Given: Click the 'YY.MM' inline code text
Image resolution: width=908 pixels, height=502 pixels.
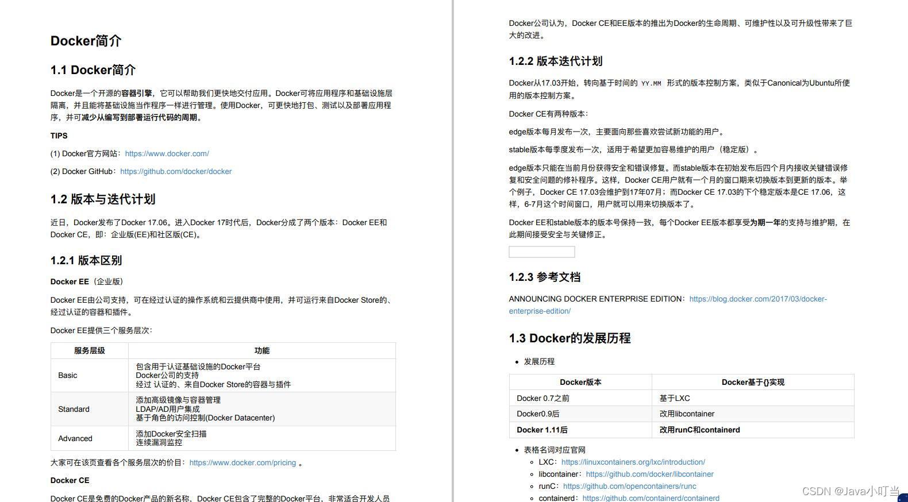Looking at the screenshot, I should [x=651, y=83].
